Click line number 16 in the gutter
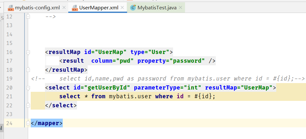The height and width of the screenshot is (139, 306). pos(9,52)
